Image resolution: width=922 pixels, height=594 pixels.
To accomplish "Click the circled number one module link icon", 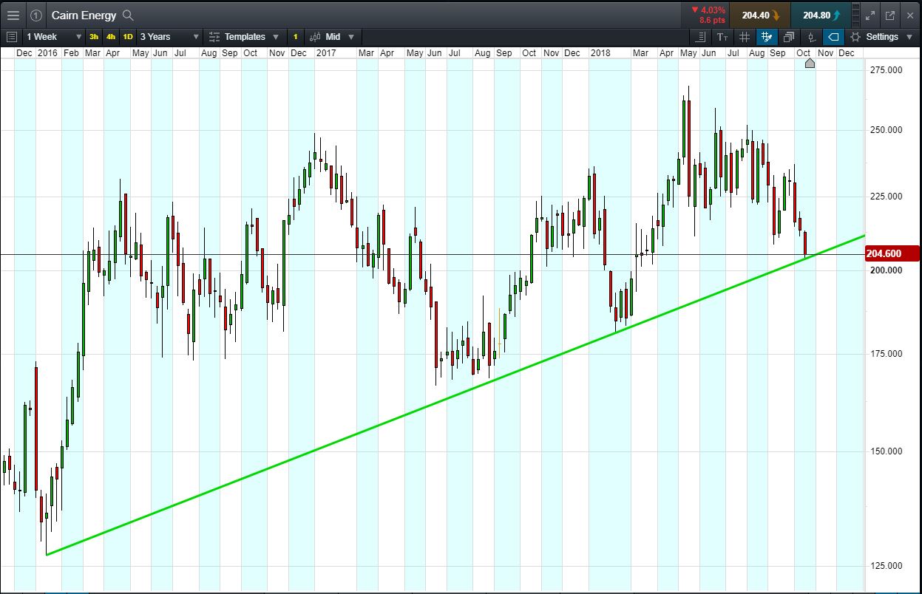I will tap(35, 15).
